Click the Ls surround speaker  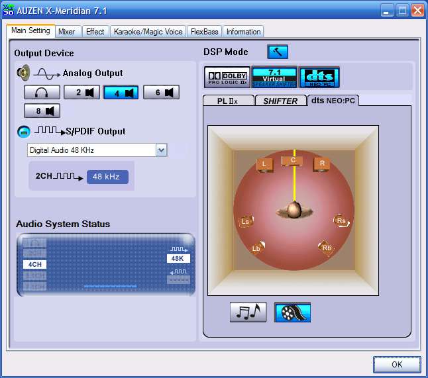point(246,221)
